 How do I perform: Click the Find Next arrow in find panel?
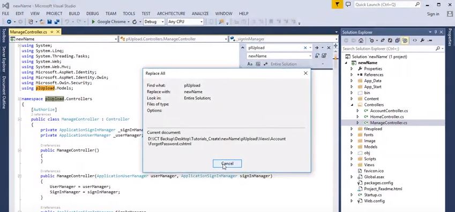(x=317, y=48)
